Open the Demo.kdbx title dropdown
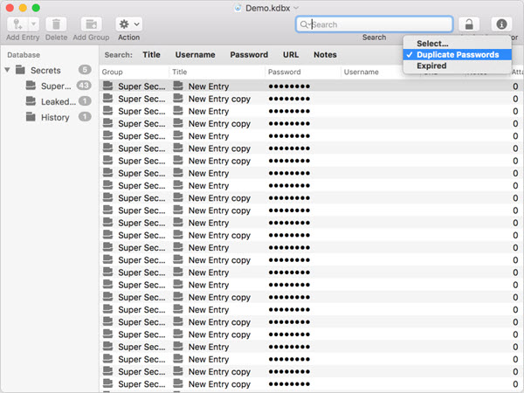 296,8
